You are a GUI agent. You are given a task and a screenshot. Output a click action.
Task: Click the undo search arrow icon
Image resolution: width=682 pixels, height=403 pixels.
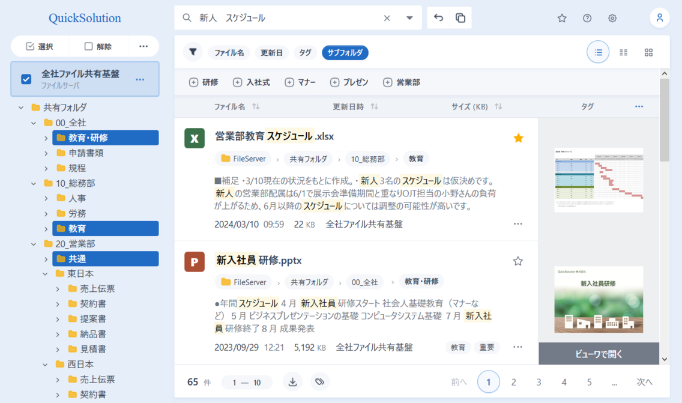(x=438, y=17)
